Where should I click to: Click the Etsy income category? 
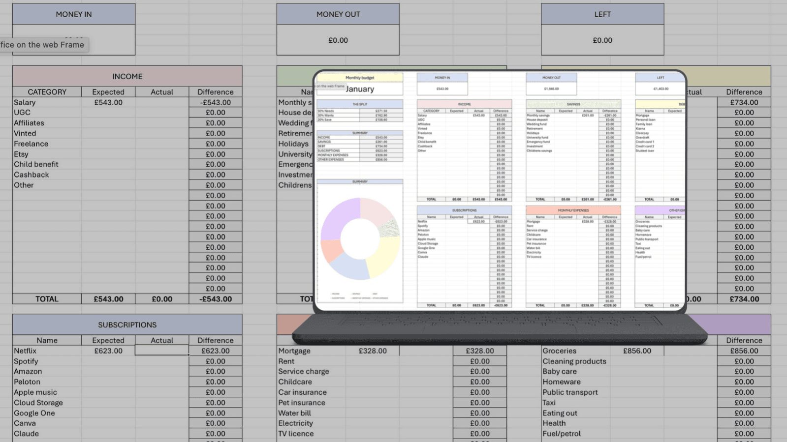pos(21,154)
